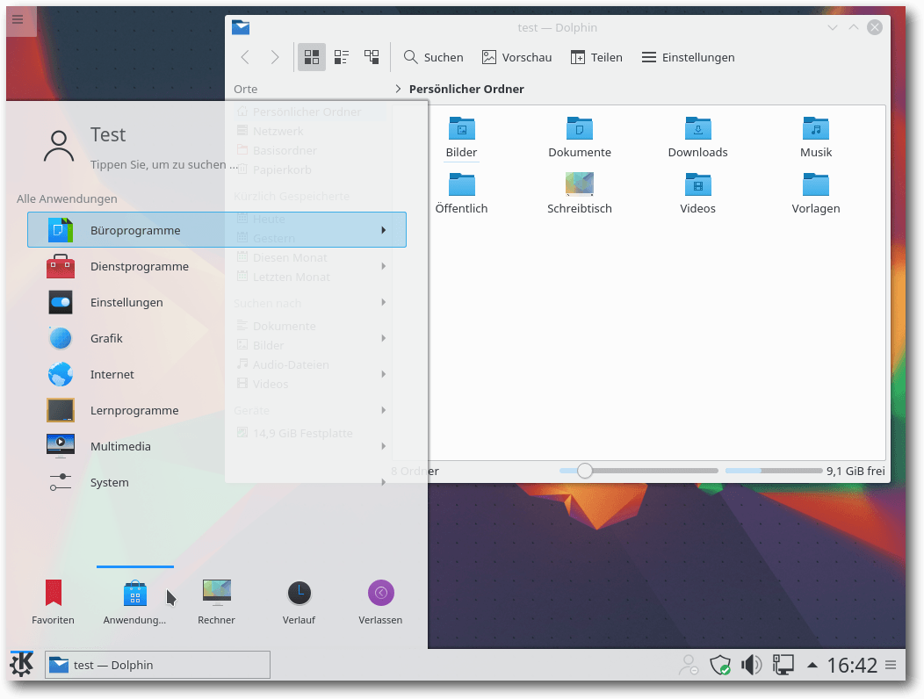Open the Öffentlich folder
The height and width of the screenshot is (699, 924).
click(x=461, y=194)
